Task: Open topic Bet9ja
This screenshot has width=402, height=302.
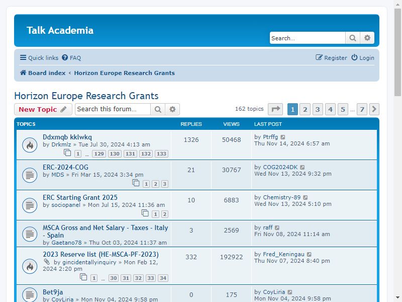Action: point(53,292)
